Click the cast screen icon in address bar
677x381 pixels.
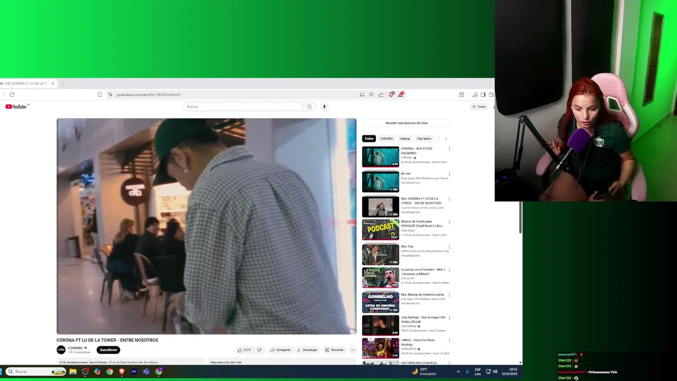pos(362,95)
